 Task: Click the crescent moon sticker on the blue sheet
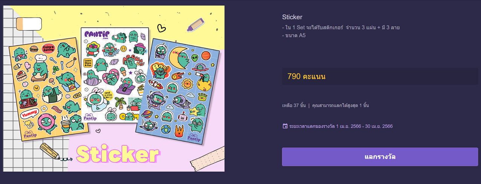pos(179,56)
